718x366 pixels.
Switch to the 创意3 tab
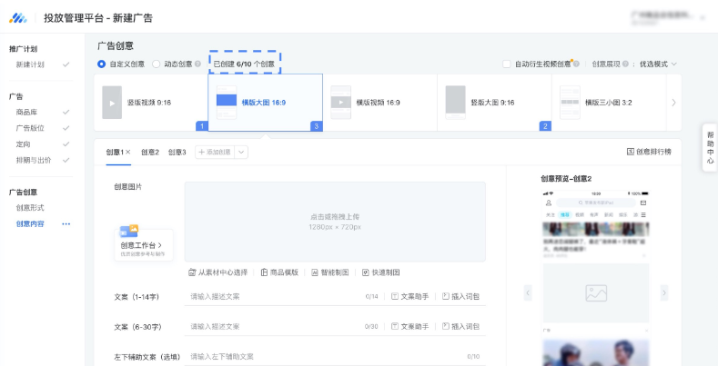(177, 152)
